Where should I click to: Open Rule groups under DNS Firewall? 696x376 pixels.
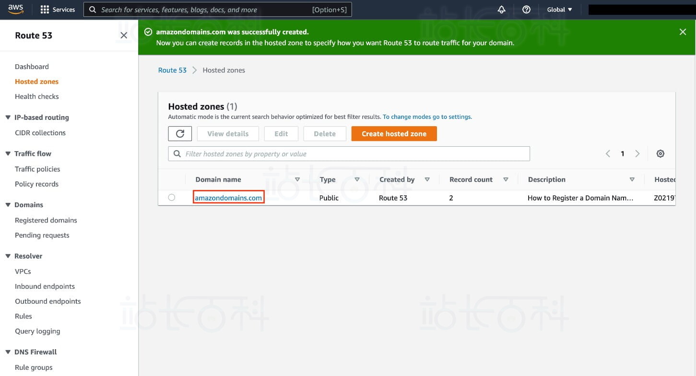[34, 367]
